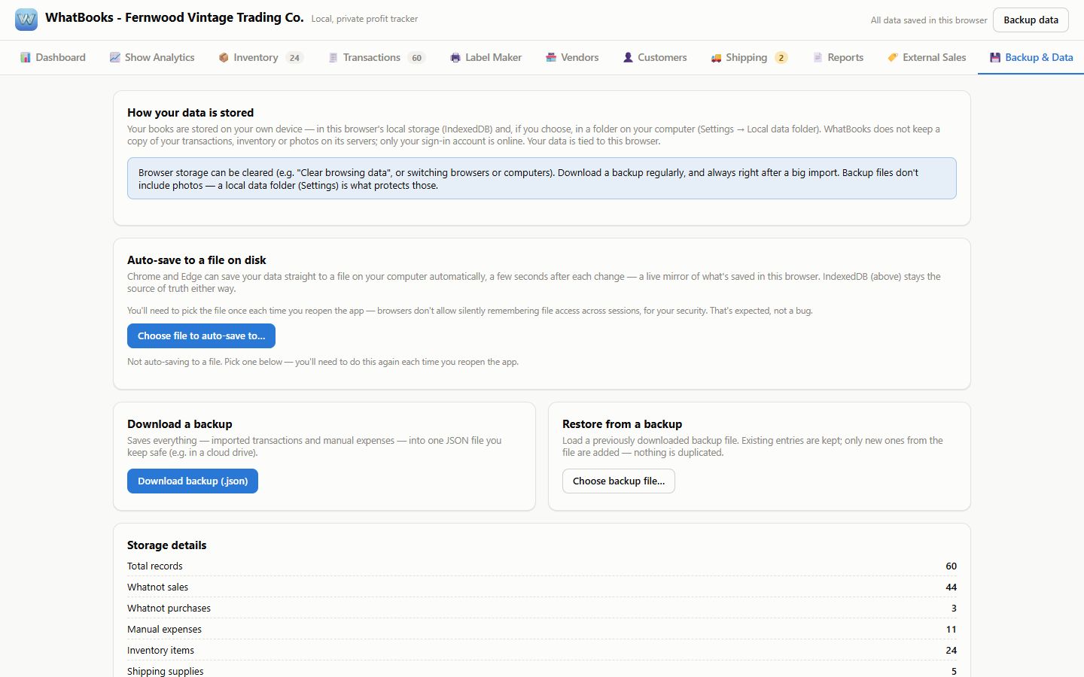This screenshot has height=677, width=1084.
Task: Go to the Reports tab
Action: pos(838,57)
